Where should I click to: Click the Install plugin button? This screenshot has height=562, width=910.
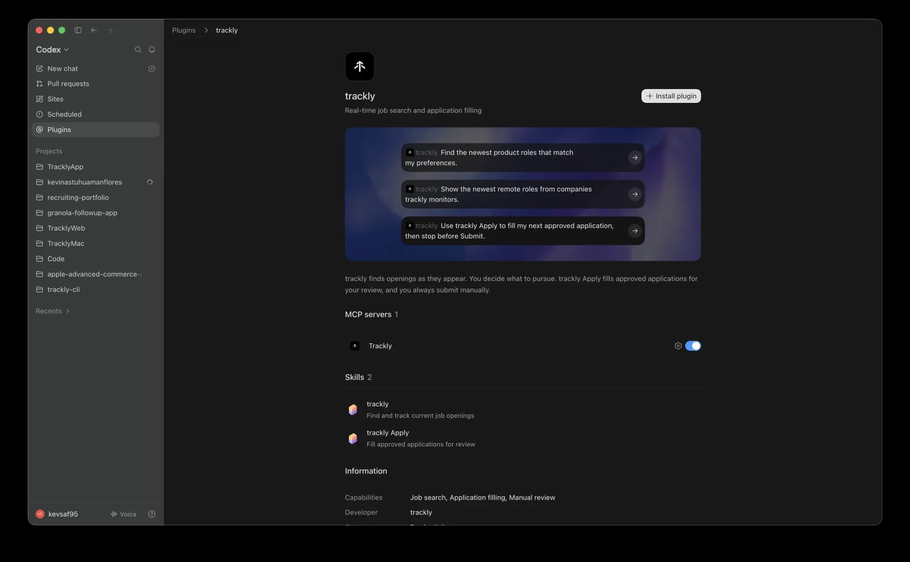click(671, 96)
